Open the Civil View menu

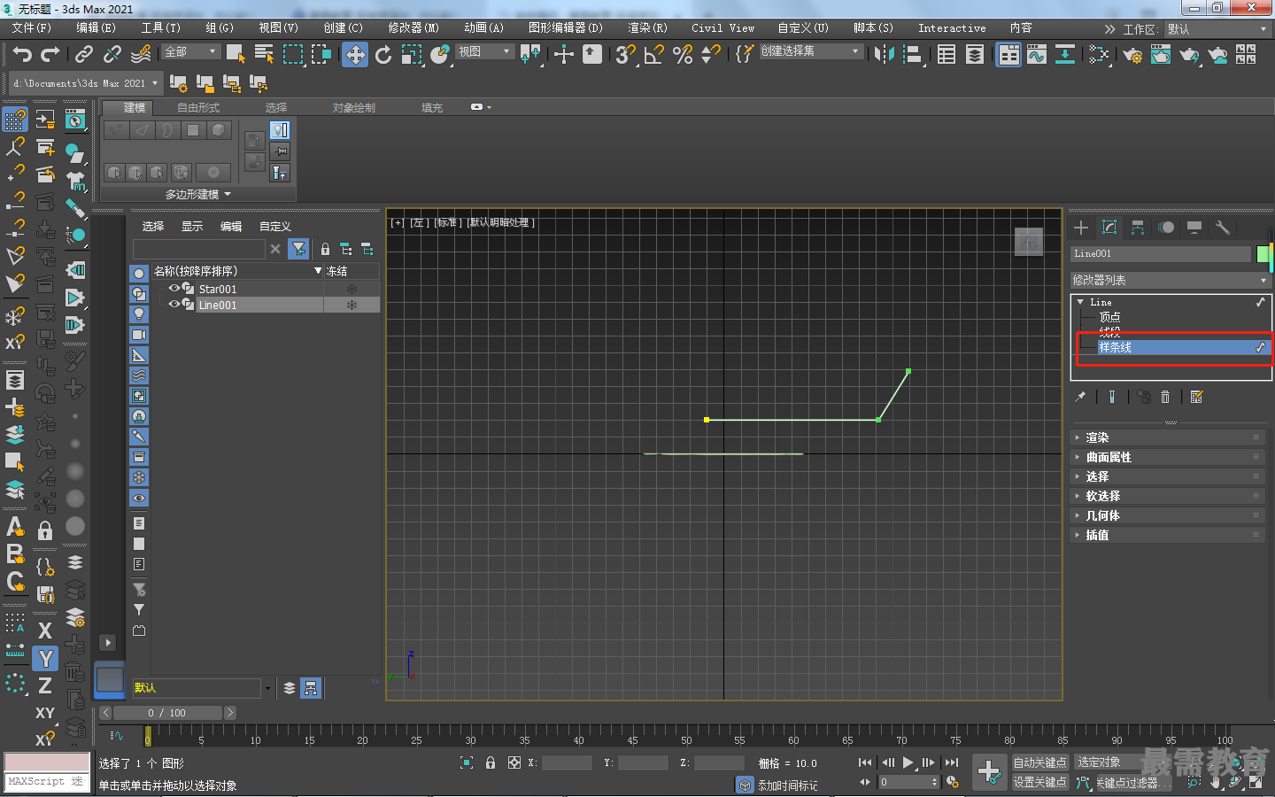pyautogui.click(x=723, y=28)
